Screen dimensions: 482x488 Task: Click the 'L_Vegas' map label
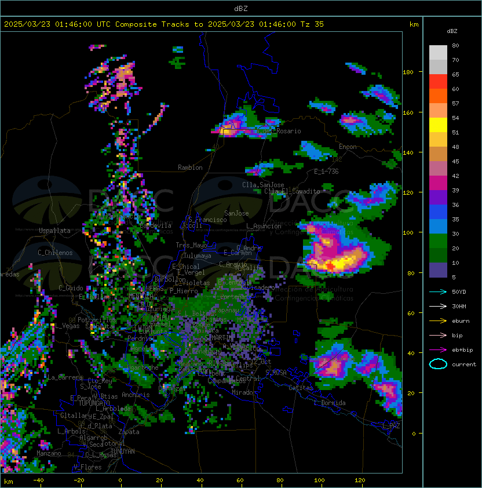click(x=67, y=326)
